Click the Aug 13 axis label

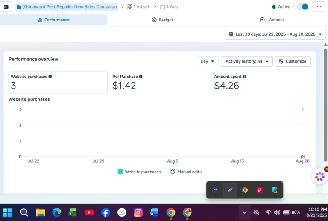pyautogui.click(x=237, y=161)
